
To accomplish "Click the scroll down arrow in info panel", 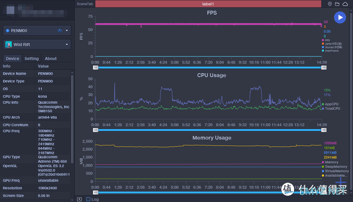I will tap(72, 200).
